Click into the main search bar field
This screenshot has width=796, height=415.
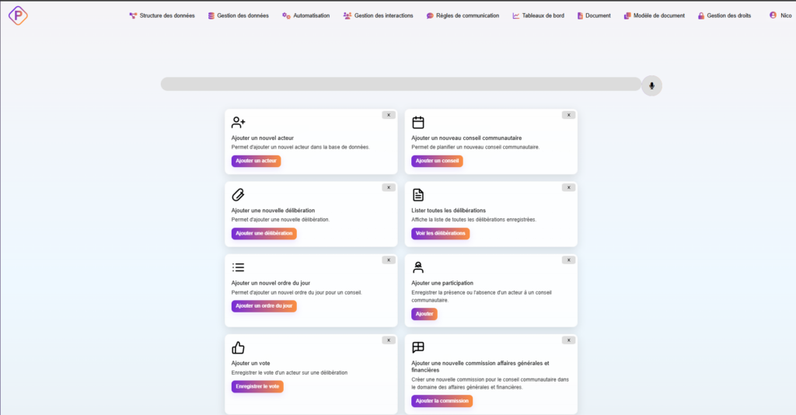[400, 84]
